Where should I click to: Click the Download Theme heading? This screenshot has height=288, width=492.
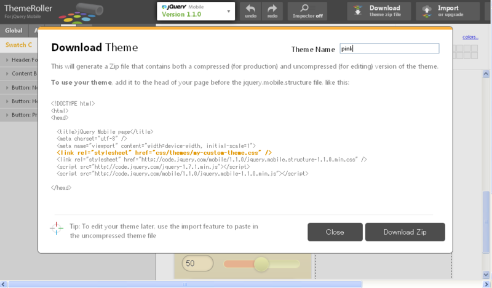tap(95, 47)
